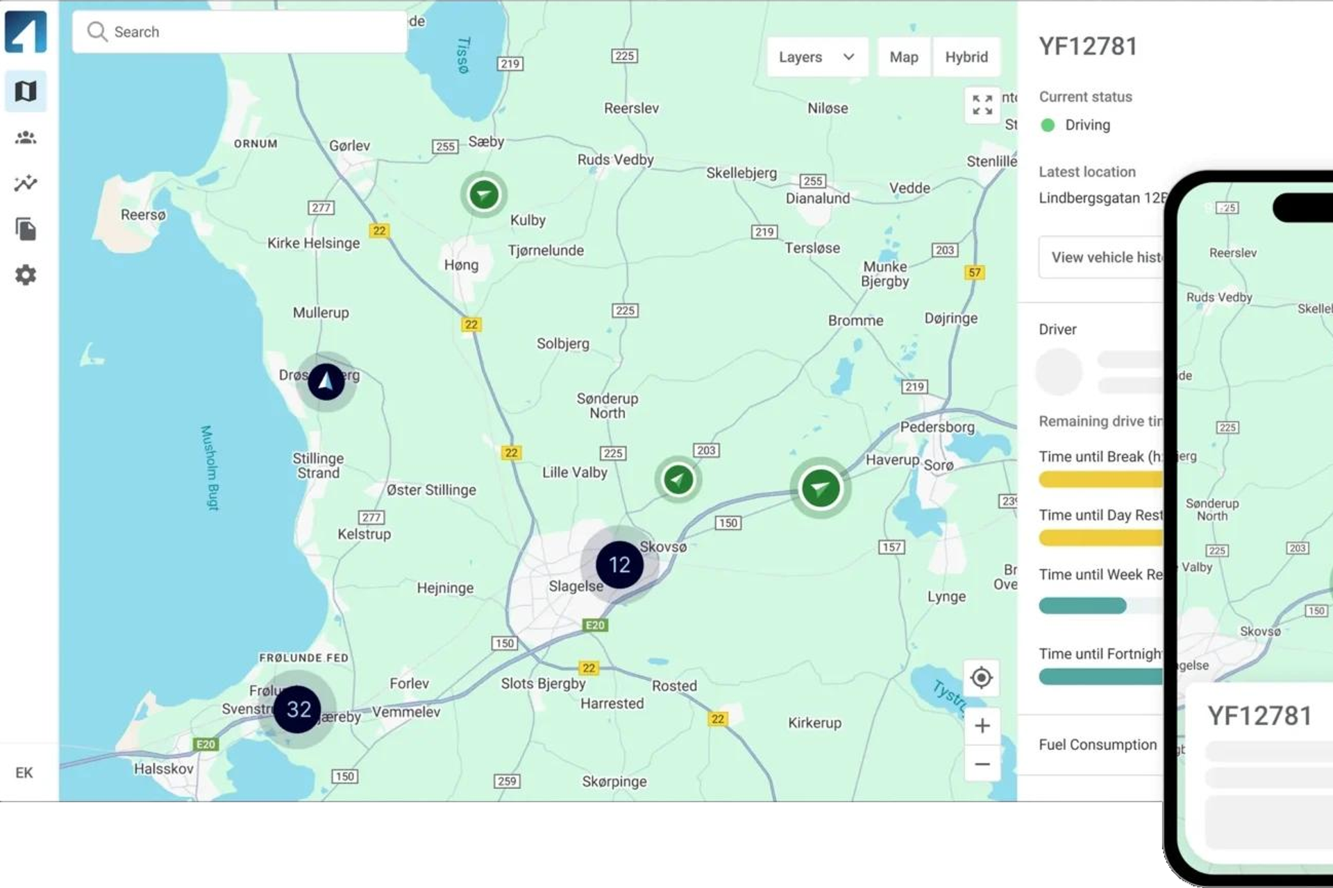Open the map view in sidebar
This screenshot has width=1333, height=888.
26,91
